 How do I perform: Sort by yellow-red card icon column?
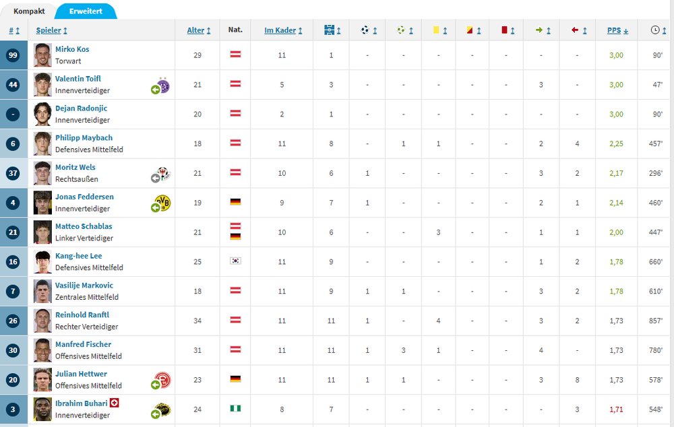click(x=473, y=30)
